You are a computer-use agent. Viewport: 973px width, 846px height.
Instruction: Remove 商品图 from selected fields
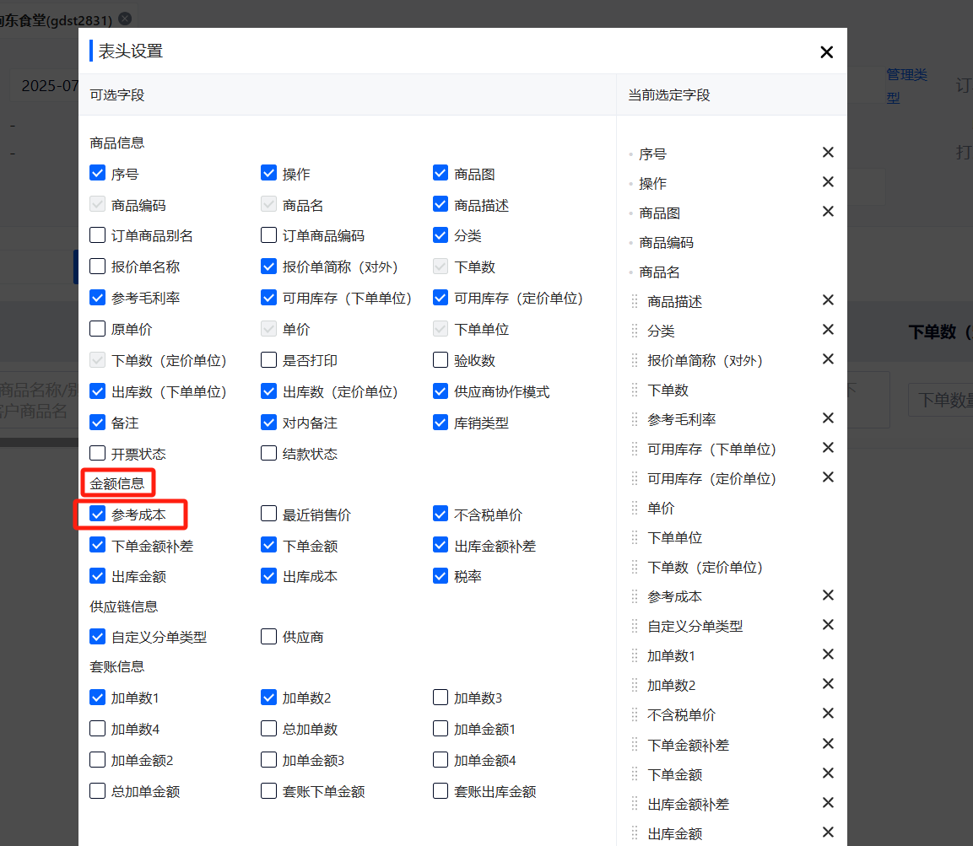tap(828, 212)
